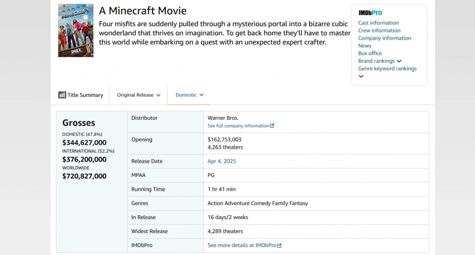Go to the Company information link in the sidebar
The width and height of the screenshot is (475, 255).
(x=384, y=38)
